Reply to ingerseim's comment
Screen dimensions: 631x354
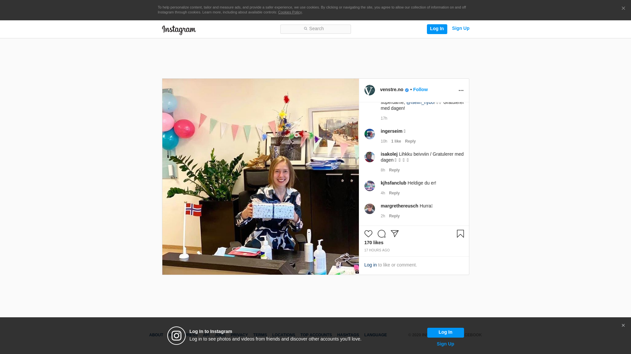pos(410,141)
